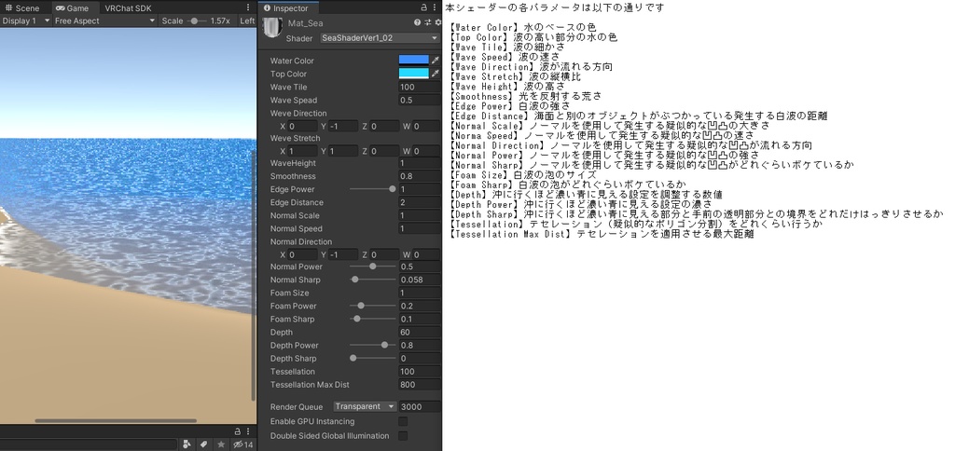Click the Weve Stretch X field
Viewport: 955px width, 451px height.
click(x=302, y=151)
